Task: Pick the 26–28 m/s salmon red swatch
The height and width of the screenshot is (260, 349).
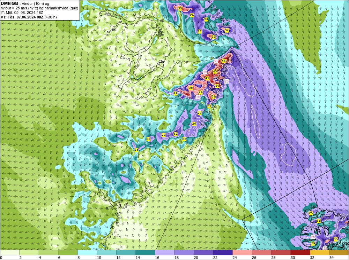Action: coord(261,253)
